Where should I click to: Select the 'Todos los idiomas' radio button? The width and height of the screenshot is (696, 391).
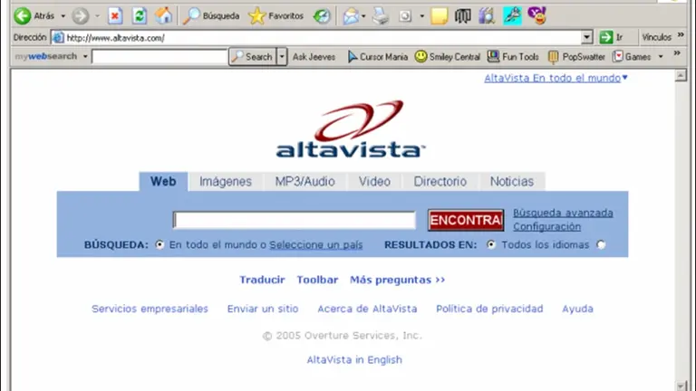click(491, 244)
